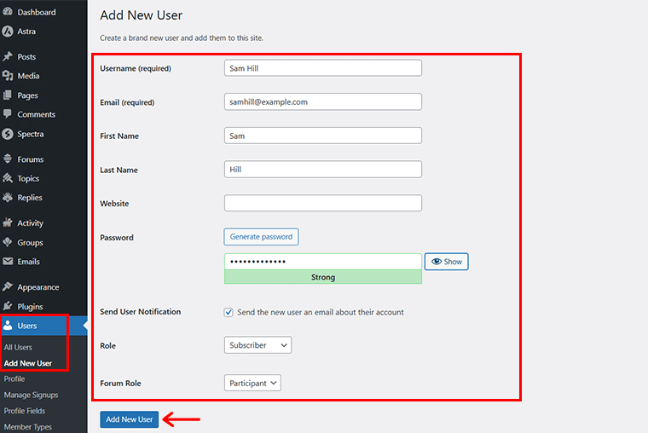The width and height of the screenshot is (648, 433).
Task: Click the Strong password strength indicator
Action: 323,277
